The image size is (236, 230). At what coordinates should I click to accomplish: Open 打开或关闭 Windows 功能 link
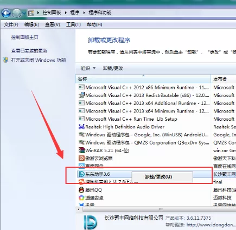[x=39, y=60]
